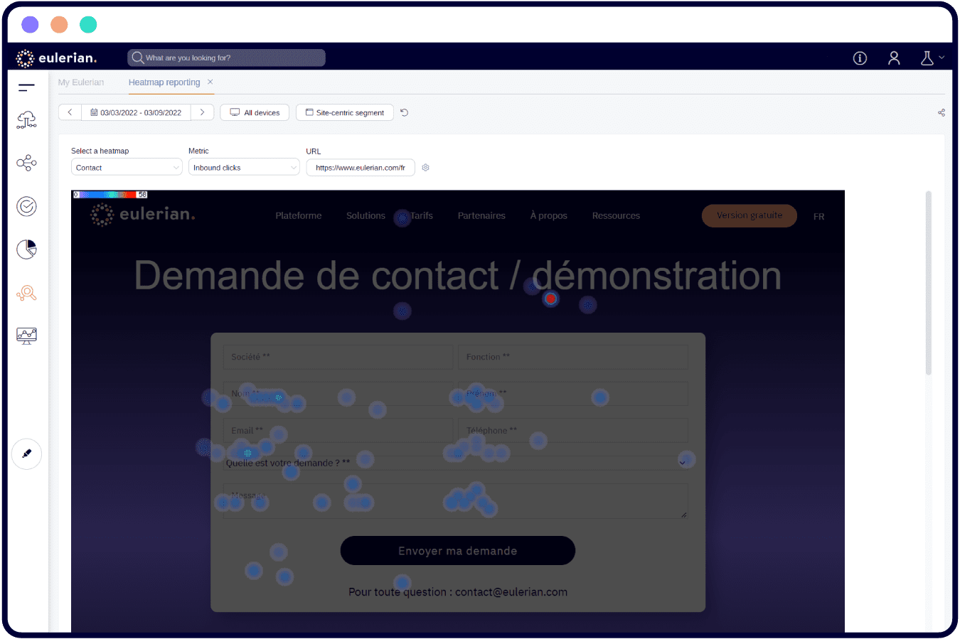Click the heatmap color scale legend
This screenshot has width=960, height=639.
tap(110, 194)
